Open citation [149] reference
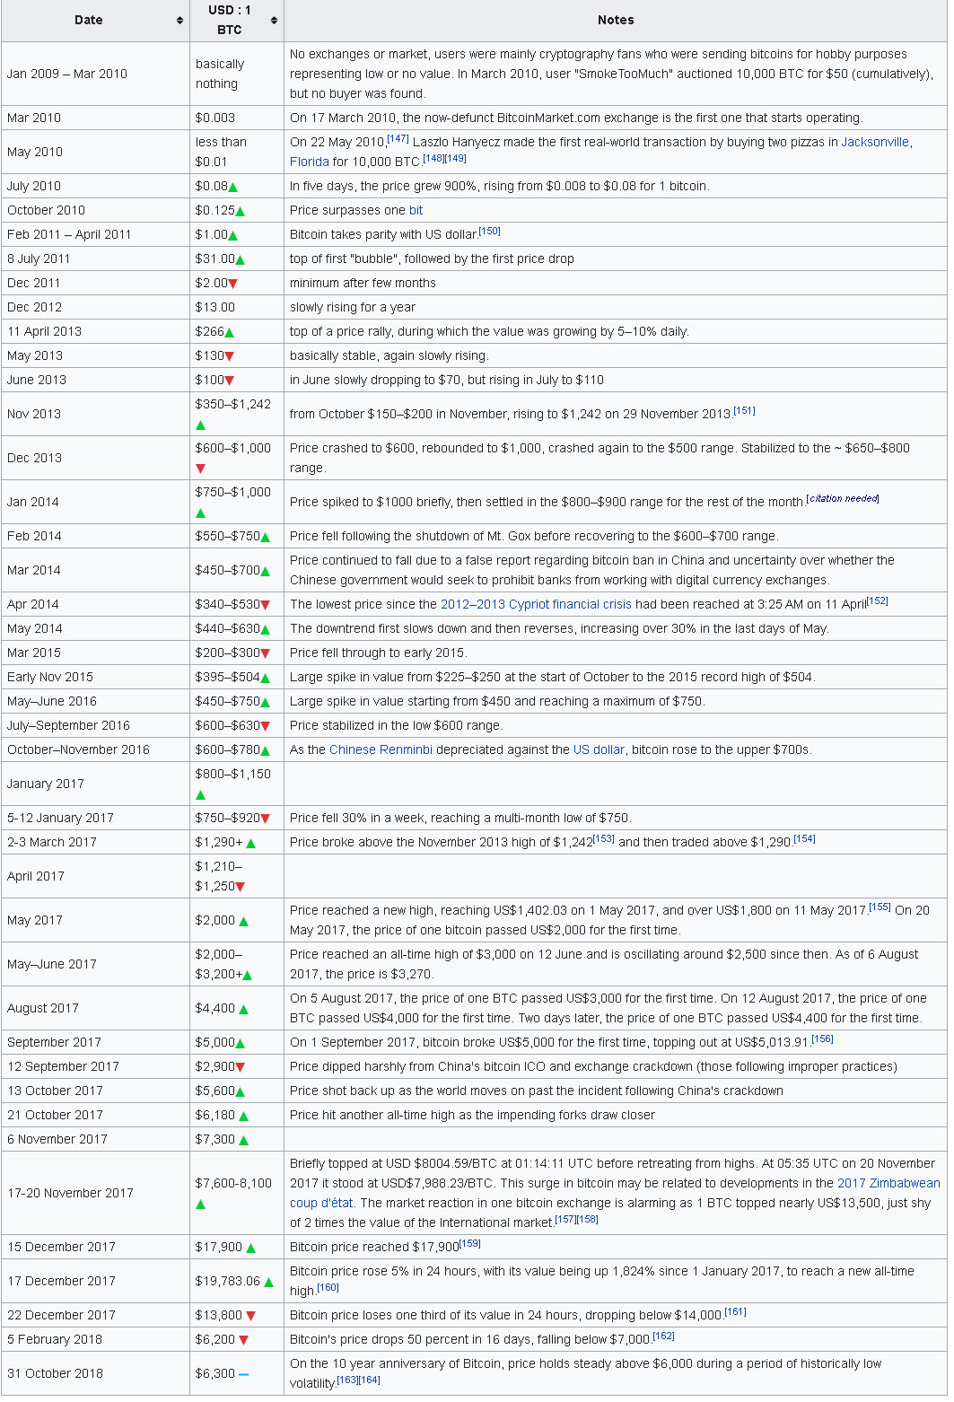This screenshot has height=1402, width=954. 455,158
